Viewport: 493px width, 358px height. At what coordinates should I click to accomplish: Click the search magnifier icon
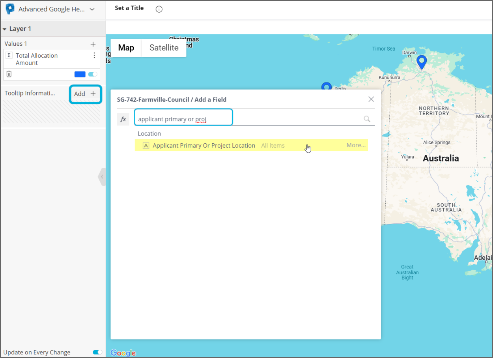pyautogui.click(x=367, y=119)
